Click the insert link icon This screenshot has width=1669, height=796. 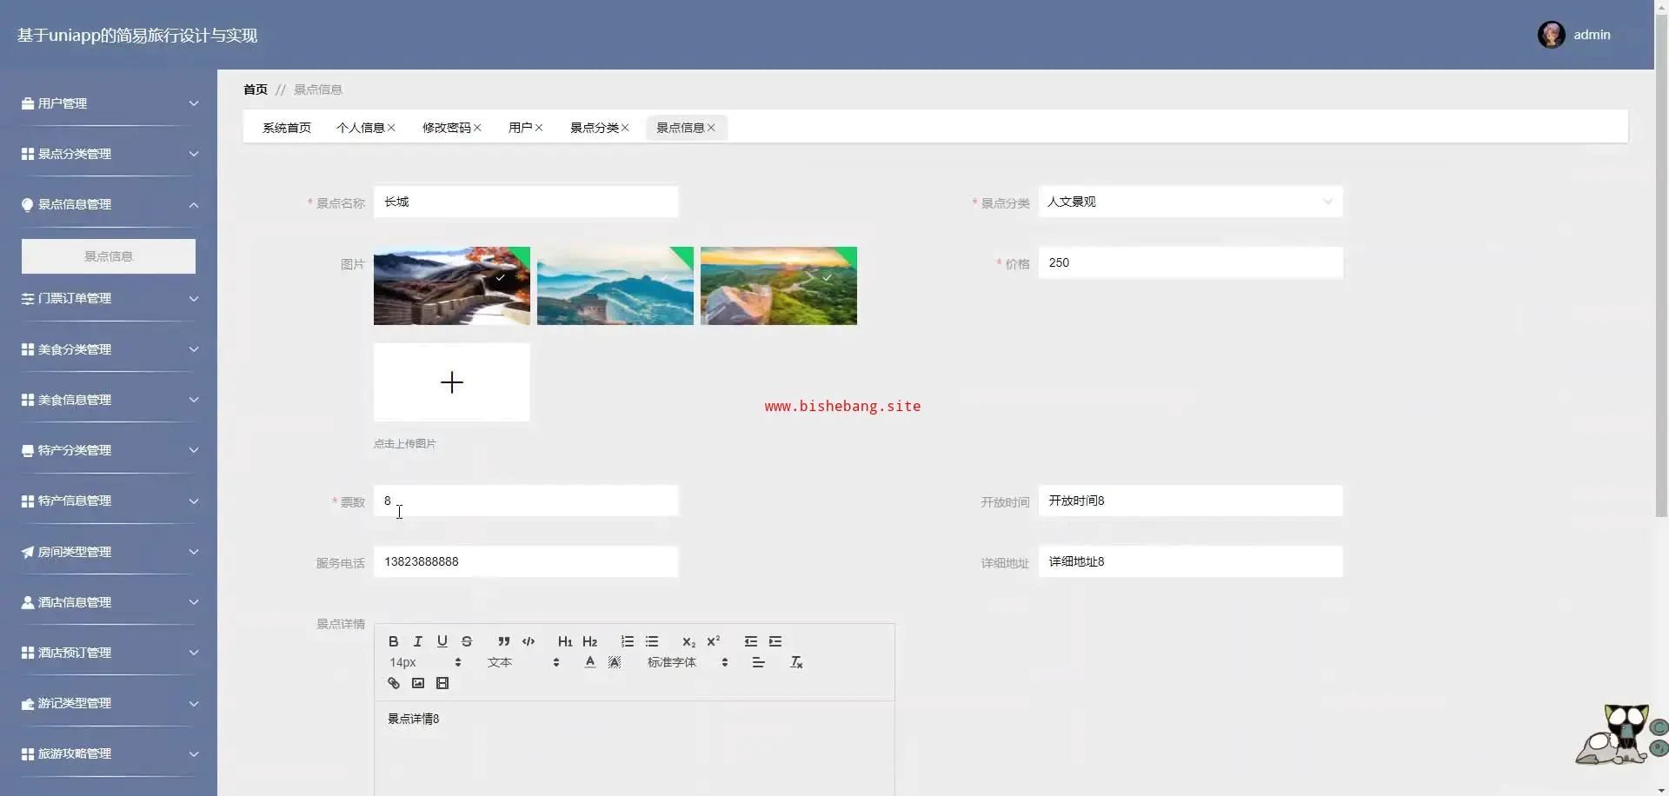point(393,683)
